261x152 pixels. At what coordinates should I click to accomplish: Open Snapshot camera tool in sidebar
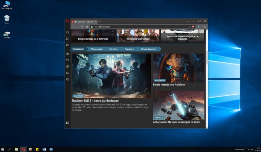pos(67,45)
